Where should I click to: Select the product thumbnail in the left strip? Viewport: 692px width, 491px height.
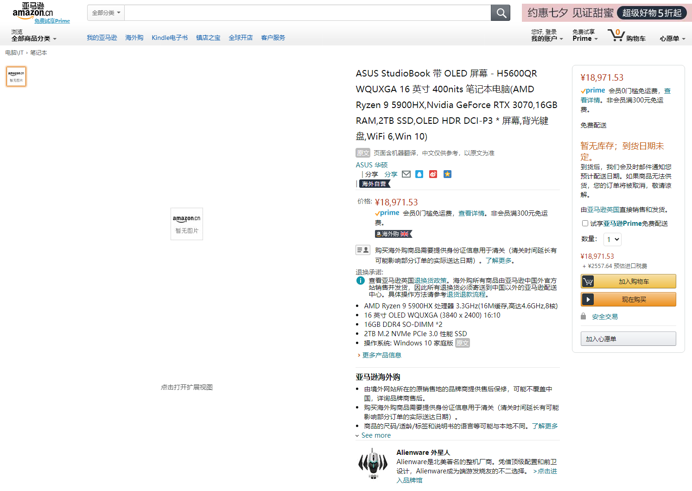pos(16,77)
